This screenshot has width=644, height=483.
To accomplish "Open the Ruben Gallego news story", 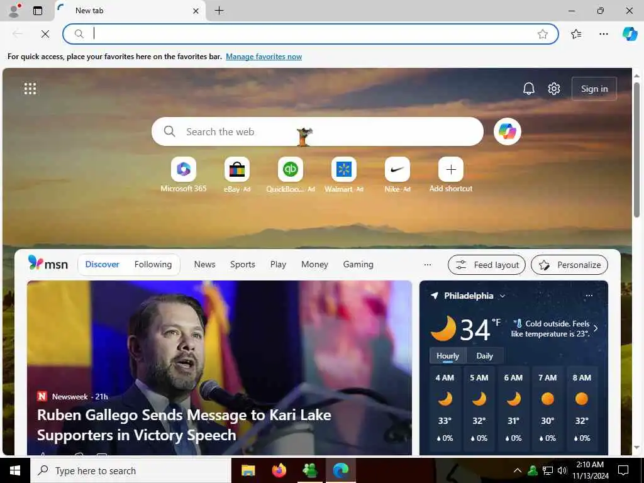I will [x=219, y=367].
